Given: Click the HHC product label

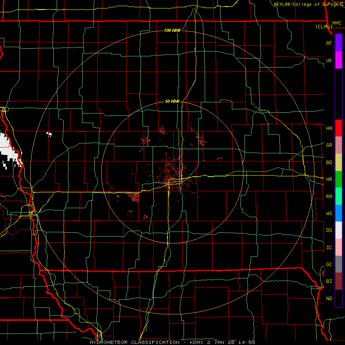Looking at the screenshot, I should click(x=337, y=23).
